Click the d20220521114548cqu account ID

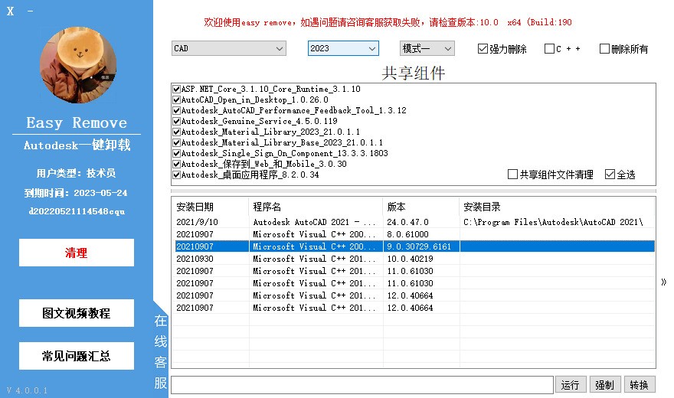tap(77, 211)
